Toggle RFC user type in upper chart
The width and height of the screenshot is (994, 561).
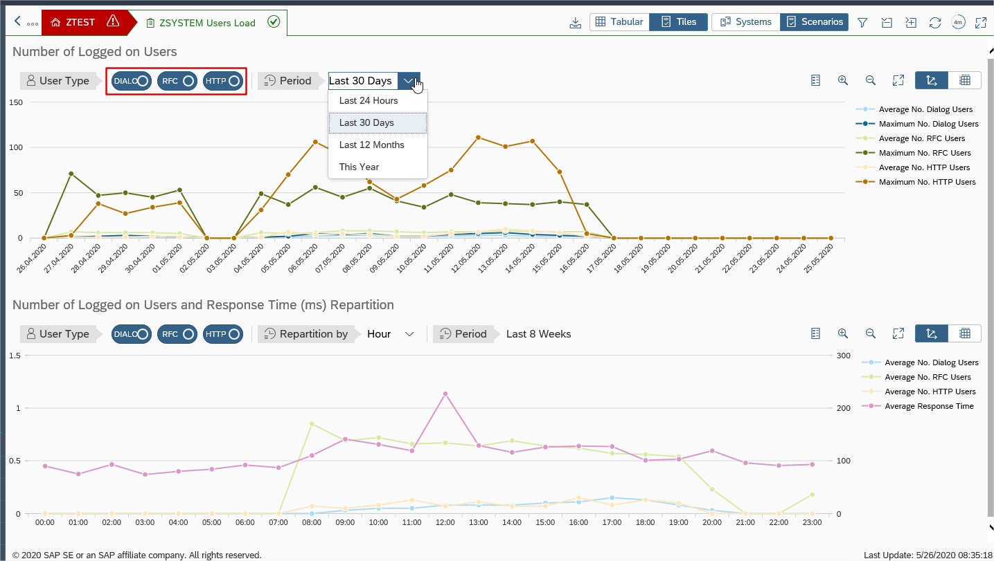click(177, 81)
